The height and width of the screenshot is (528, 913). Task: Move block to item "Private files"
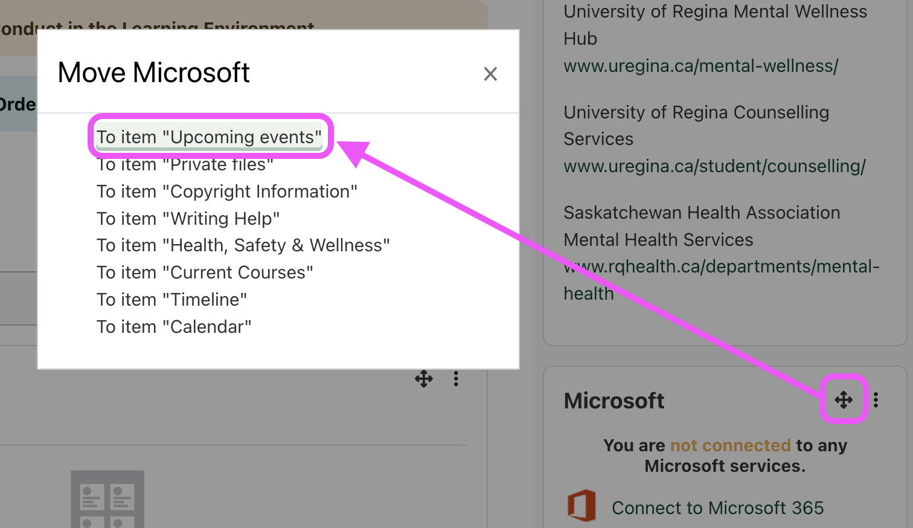tap(185, 164)
